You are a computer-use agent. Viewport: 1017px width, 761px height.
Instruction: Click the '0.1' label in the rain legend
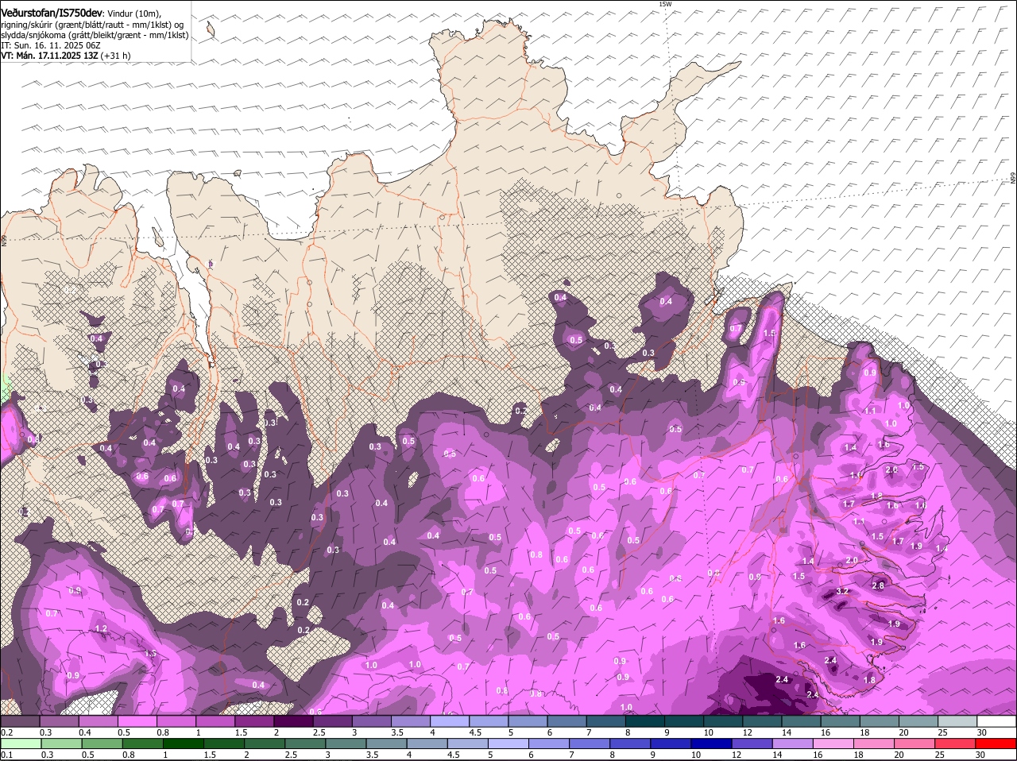pos(6,755)
